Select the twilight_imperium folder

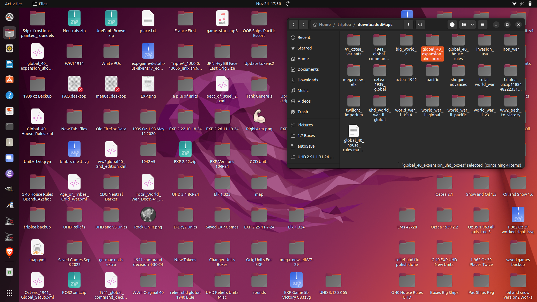coord(354,106)
